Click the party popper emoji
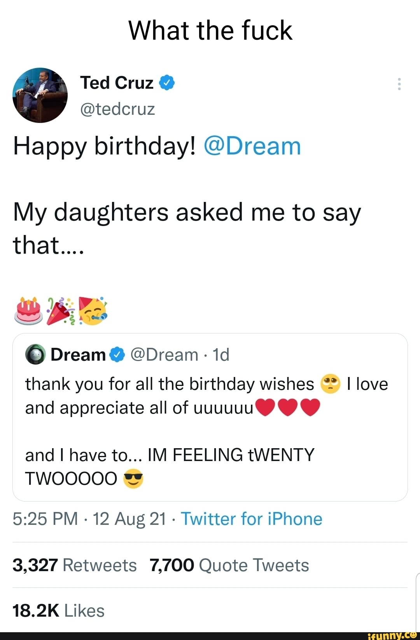Screen dimensions: 420x640 [x=60, y=311]
